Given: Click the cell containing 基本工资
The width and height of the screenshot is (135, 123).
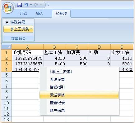Looking at the screenshot, I should [x=54, y=52].
